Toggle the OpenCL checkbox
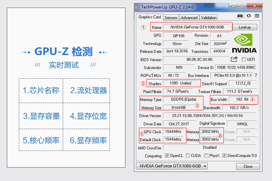Screen dimensions: 272x181 coord(167,156)
